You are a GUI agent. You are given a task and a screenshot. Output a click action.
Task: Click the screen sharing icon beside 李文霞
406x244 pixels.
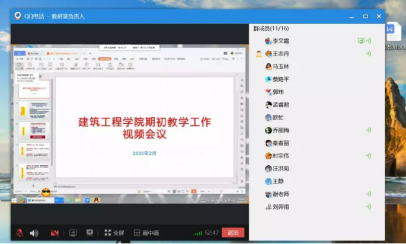click(360, 41)
